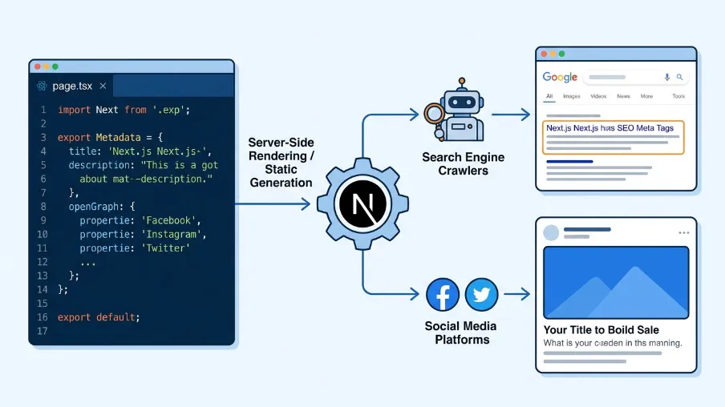The image size is (725, 407).
Task: Click line number 8 in the gutter
Action: [x=43, y=207]
